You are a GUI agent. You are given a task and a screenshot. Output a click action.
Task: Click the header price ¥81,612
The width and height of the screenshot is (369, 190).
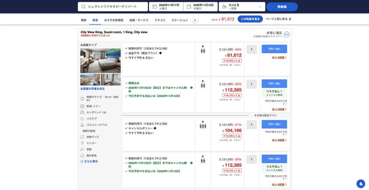pyautogui.click(x=226, y=19)
